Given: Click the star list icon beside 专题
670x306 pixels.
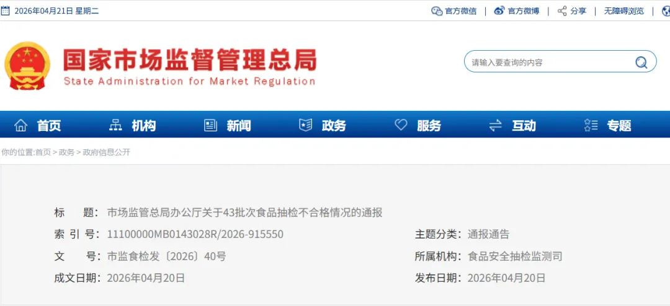Looking at the screenshot, I should pos(591,126).
